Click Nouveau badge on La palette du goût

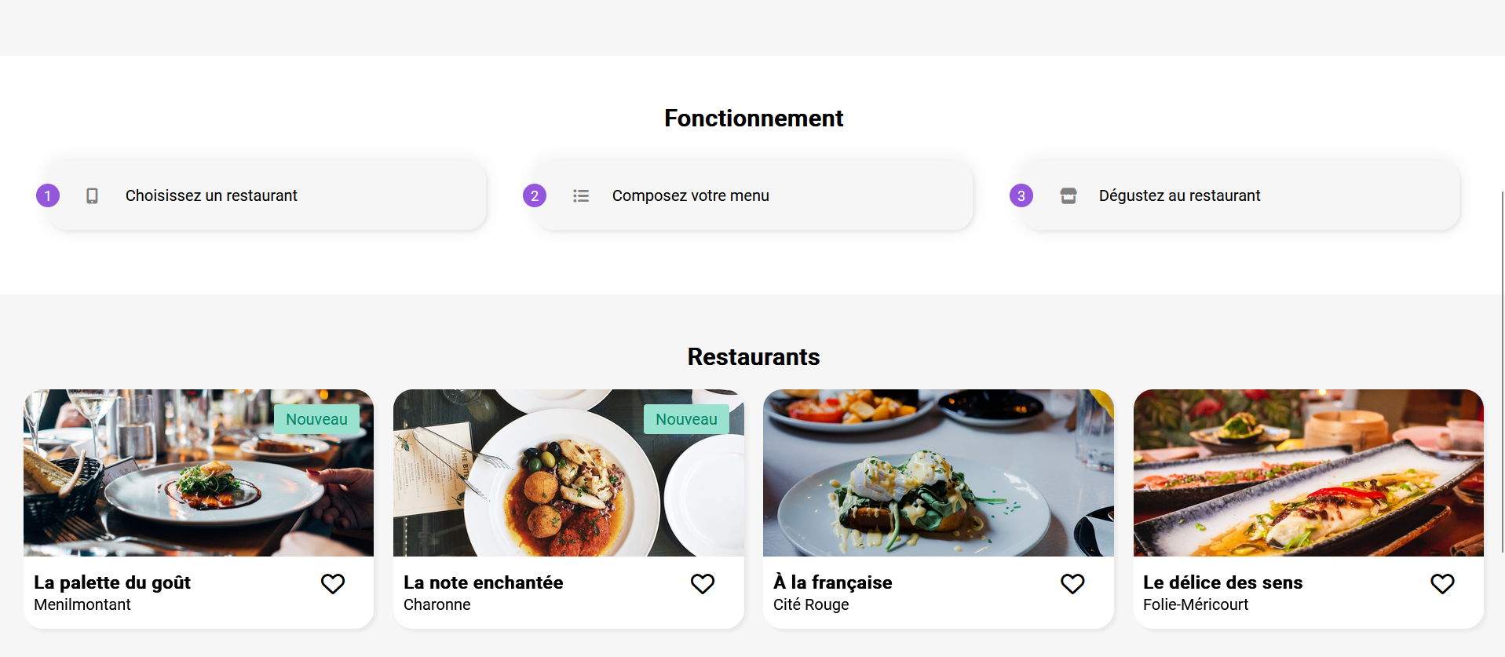click(316, 419)
